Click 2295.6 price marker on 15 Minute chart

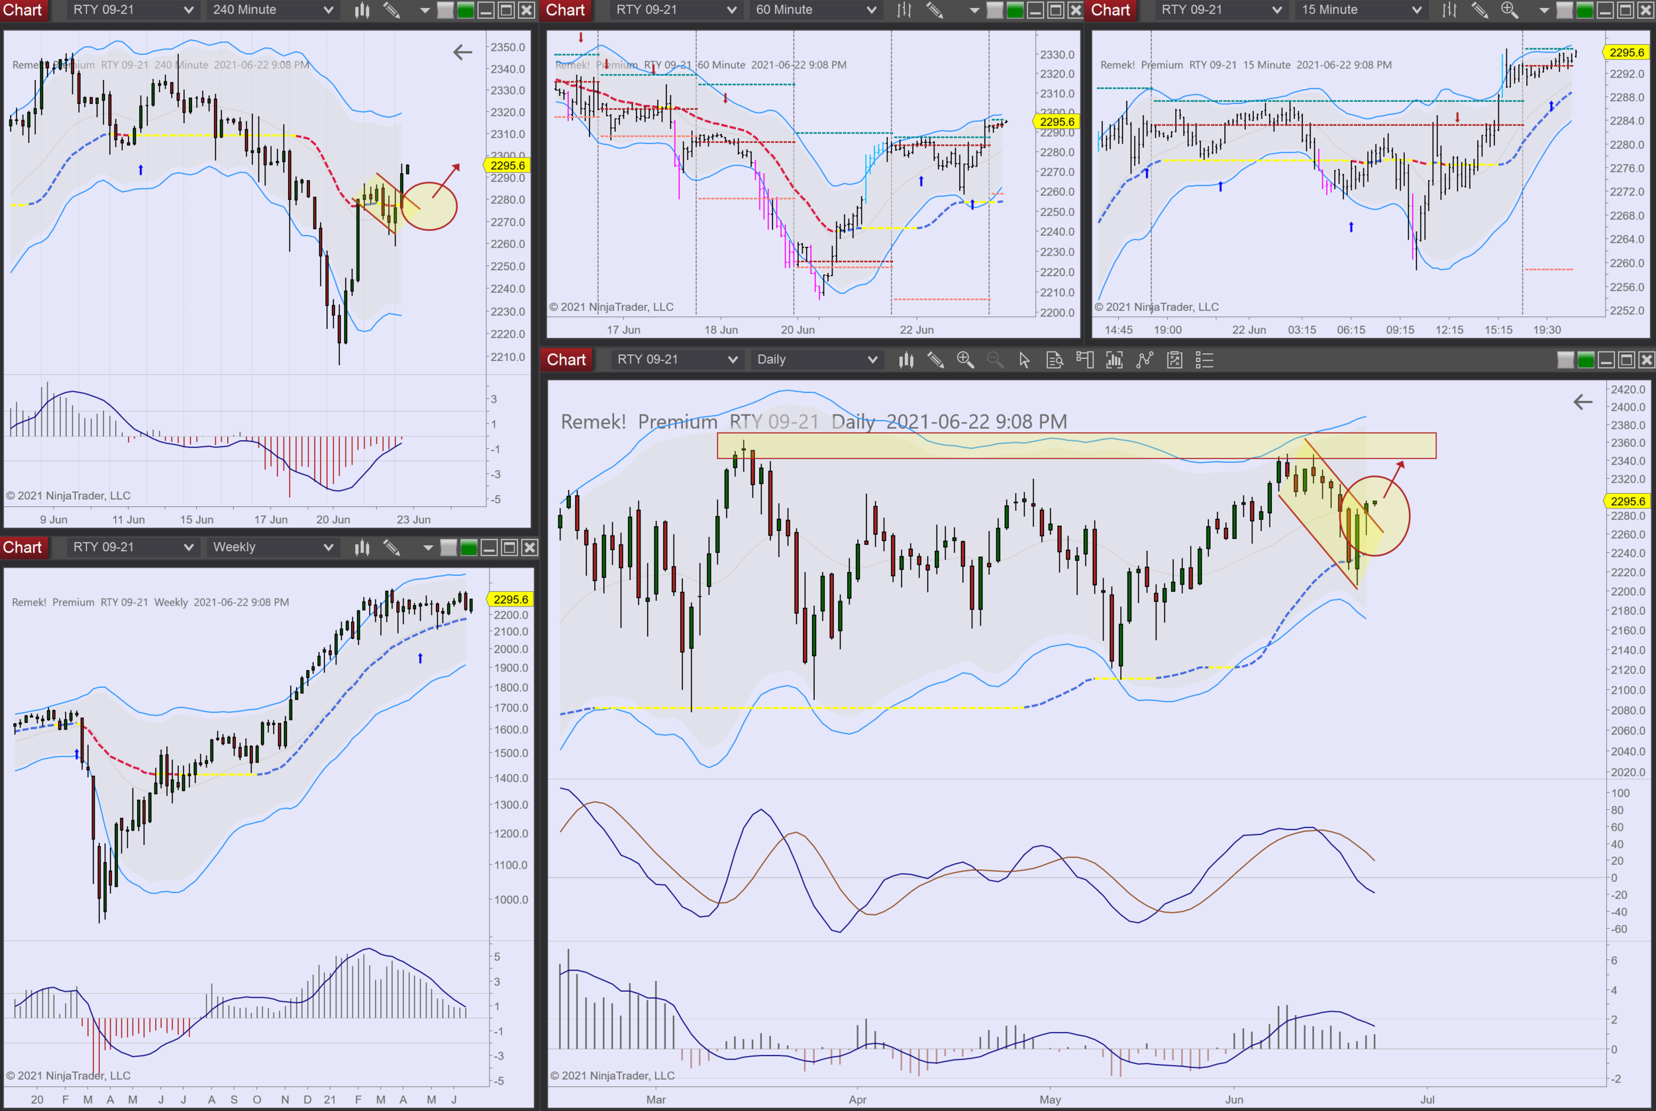(1626, 52)
